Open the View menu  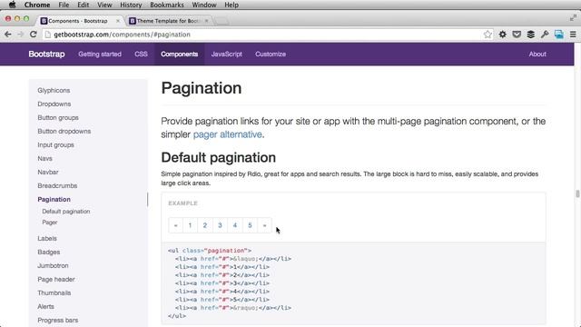point(104,5)
